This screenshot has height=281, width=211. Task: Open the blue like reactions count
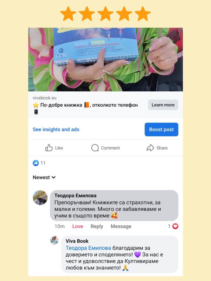point(39,163)
